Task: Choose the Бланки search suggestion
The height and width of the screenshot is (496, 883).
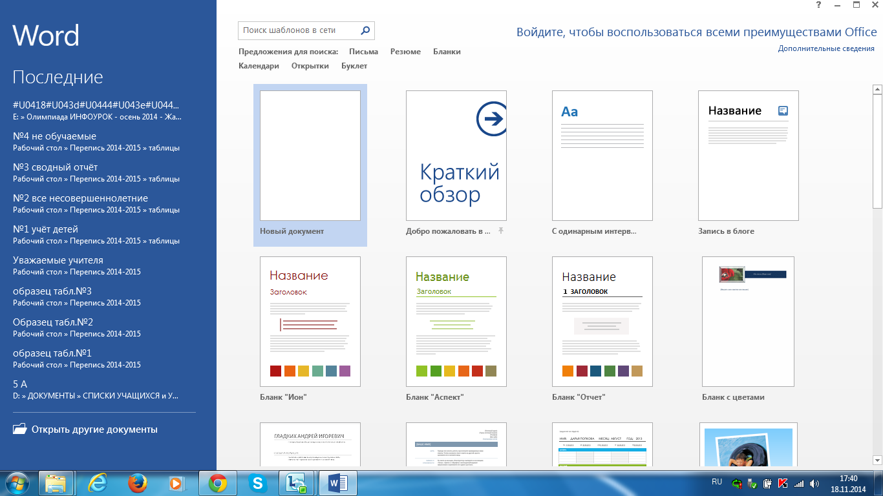Action: (447, 52)
